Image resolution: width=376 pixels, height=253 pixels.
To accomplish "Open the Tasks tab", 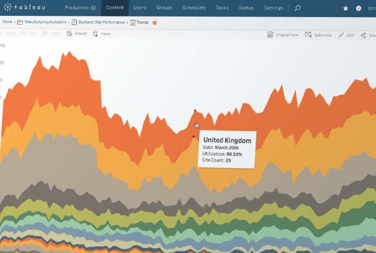I will [223, 8].
